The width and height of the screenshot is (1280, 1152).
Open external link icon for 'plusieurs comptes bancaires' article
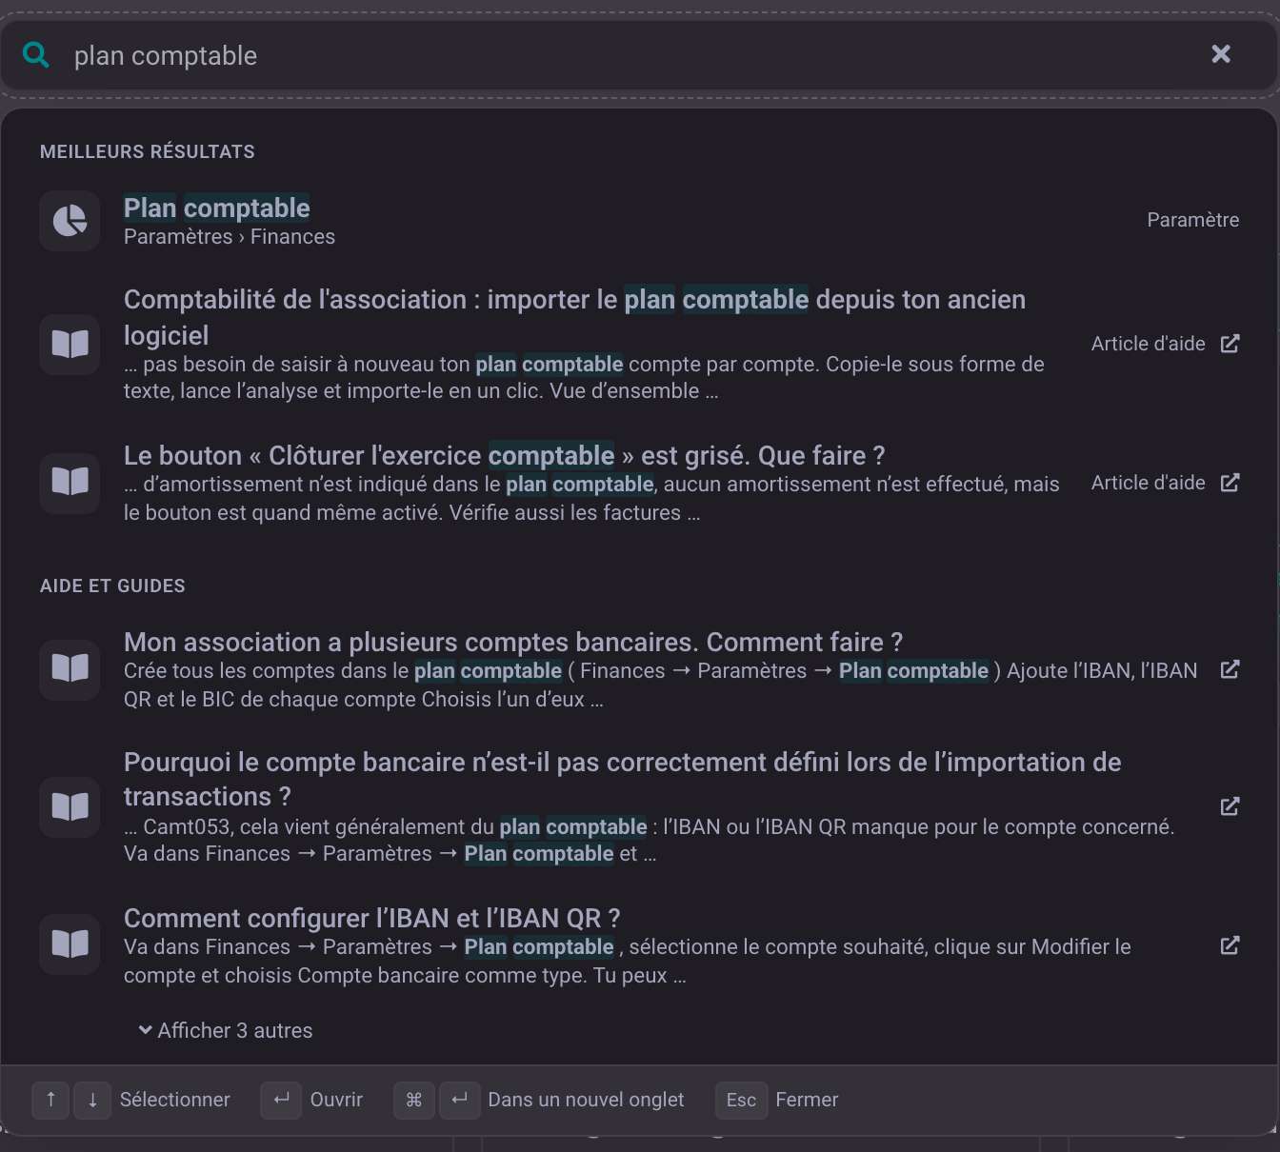click(1230, 669)
